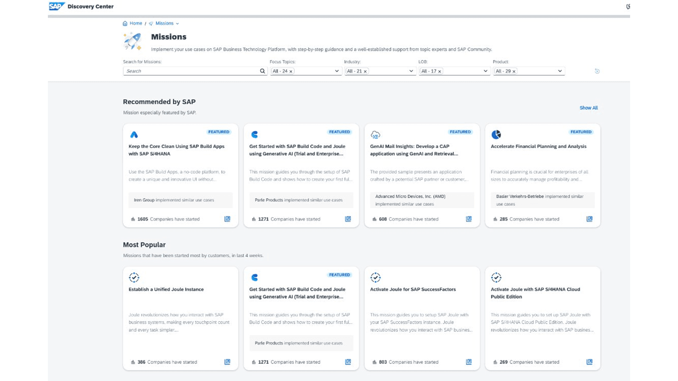
Task: Focus the Search for Missions field
Action: (195, 71)
